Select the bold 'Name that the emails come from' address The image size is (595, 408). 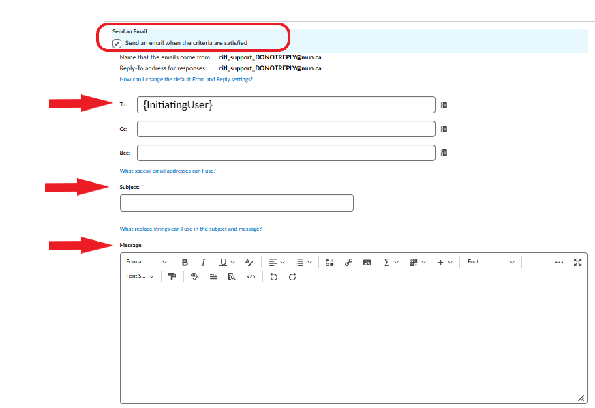pyautogui.click(x=270, y=57)
